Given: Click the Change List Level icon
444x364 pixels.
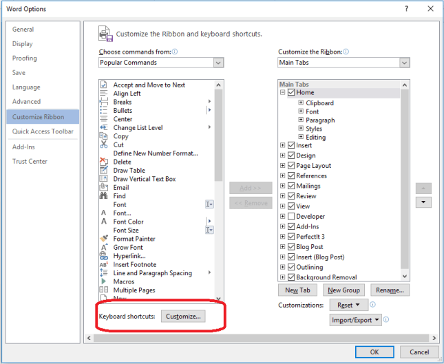Looking at the screenshot, I should tap(104, 128).
